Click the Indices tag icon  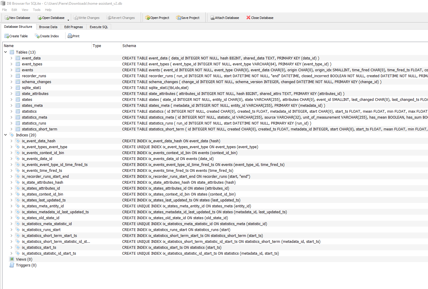click(x=12, y=135)
